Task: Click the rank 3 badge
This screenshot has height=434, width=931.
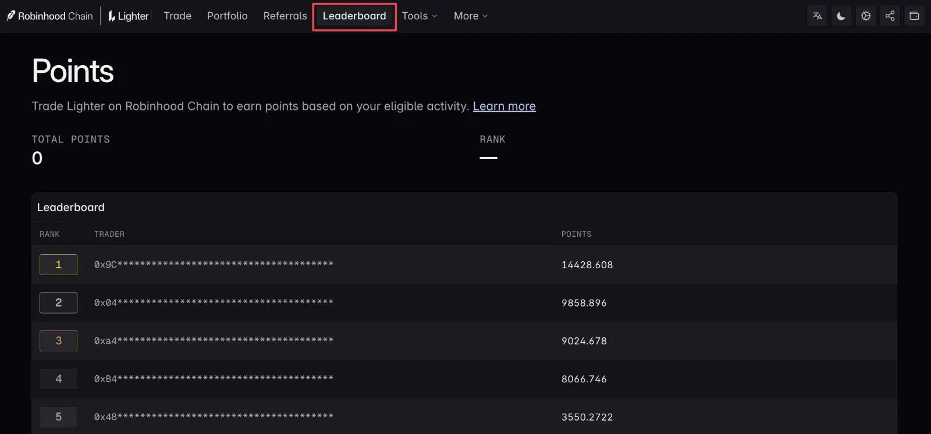Action: [58, 341]
